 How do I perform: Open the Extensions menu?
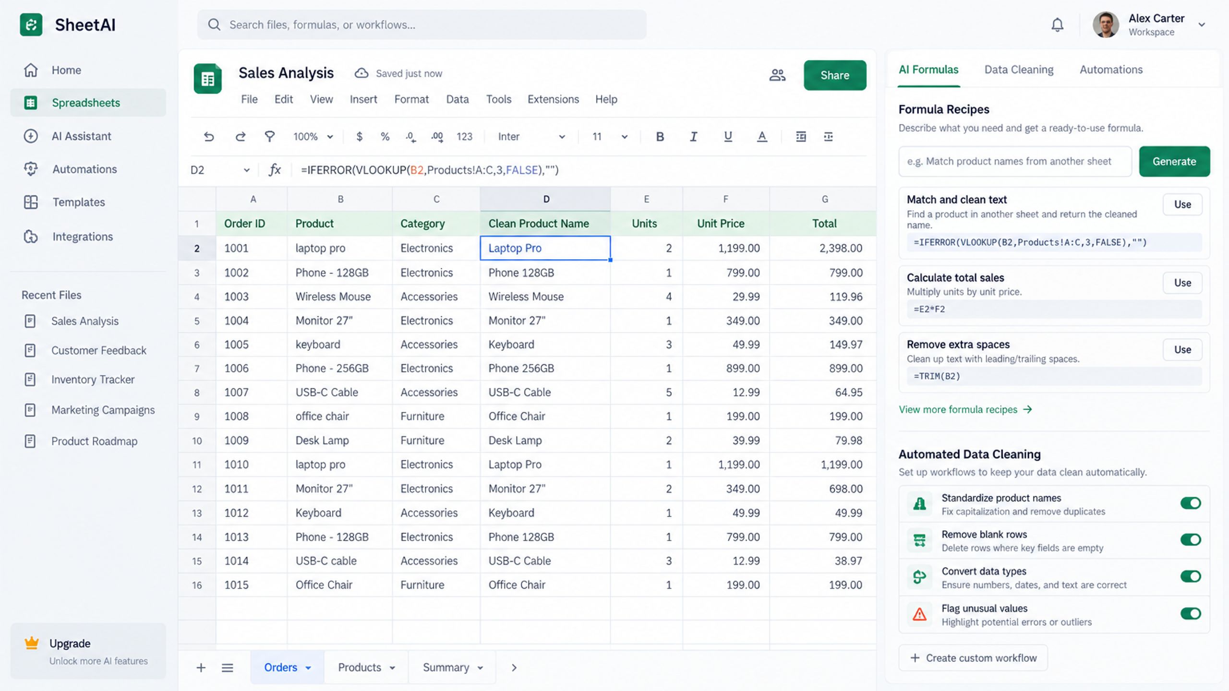(x=553, y=99)
